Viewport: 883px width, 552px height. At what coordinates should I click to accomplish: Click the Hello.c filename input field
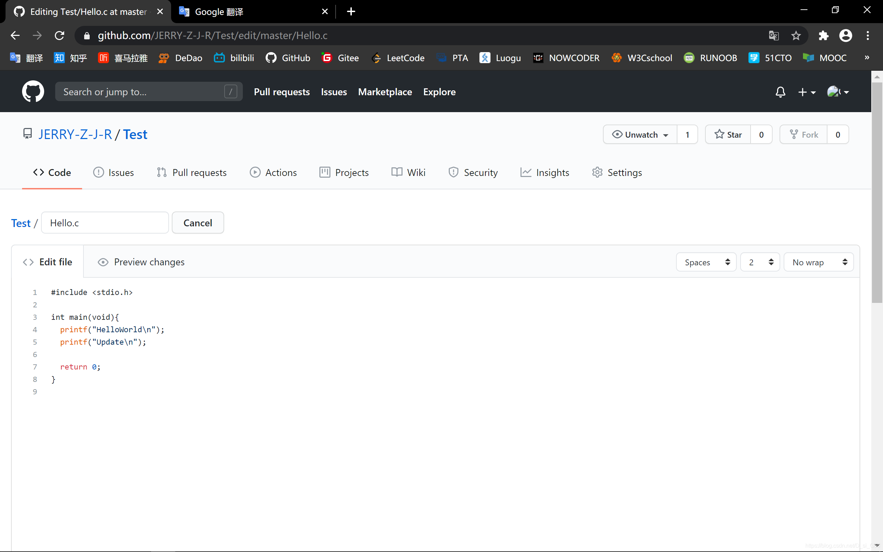click(105, 223)
